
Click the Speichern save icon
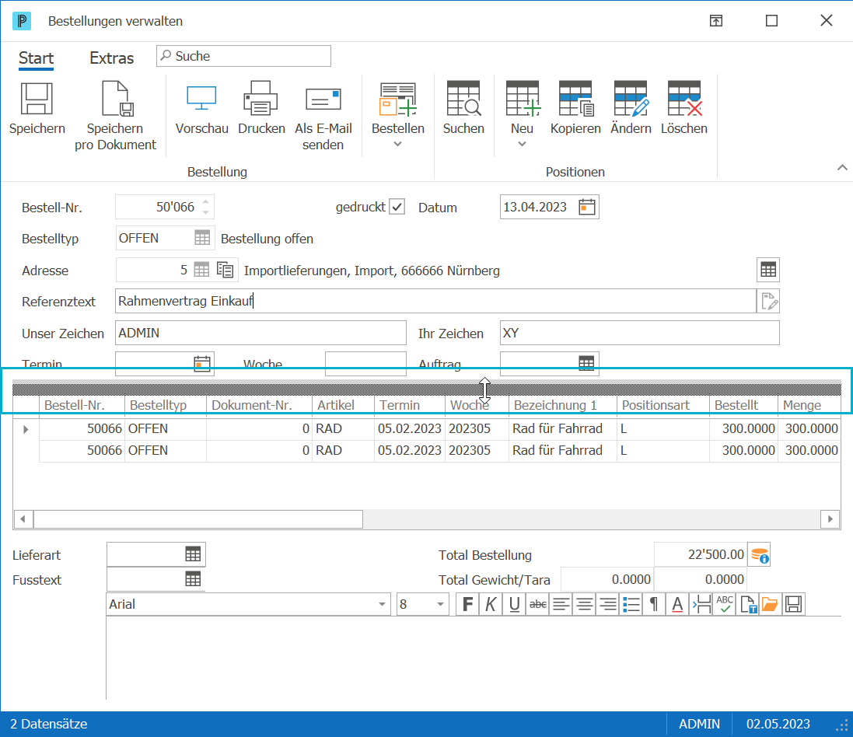(37, 99)
